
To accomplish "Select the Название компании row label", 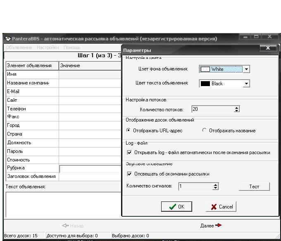I will [x=29, y=83].
